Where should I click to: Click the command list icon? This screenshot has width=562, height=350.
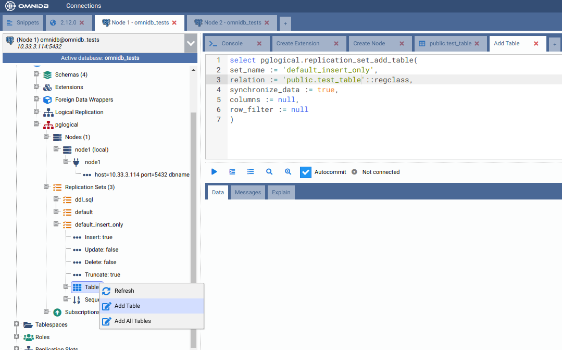click(x=251, y=172)
